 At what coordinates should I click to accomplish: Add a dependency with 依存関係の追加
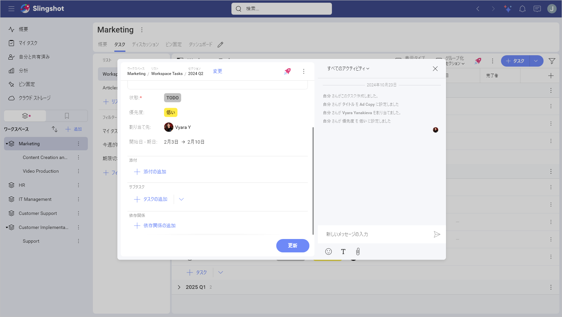pyautogui.click(x=155, y=226)
